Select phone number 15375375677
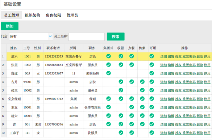Image resolution: width=212 pixels, height=140 pixels. pyautogui.click(x=54, y=73)
